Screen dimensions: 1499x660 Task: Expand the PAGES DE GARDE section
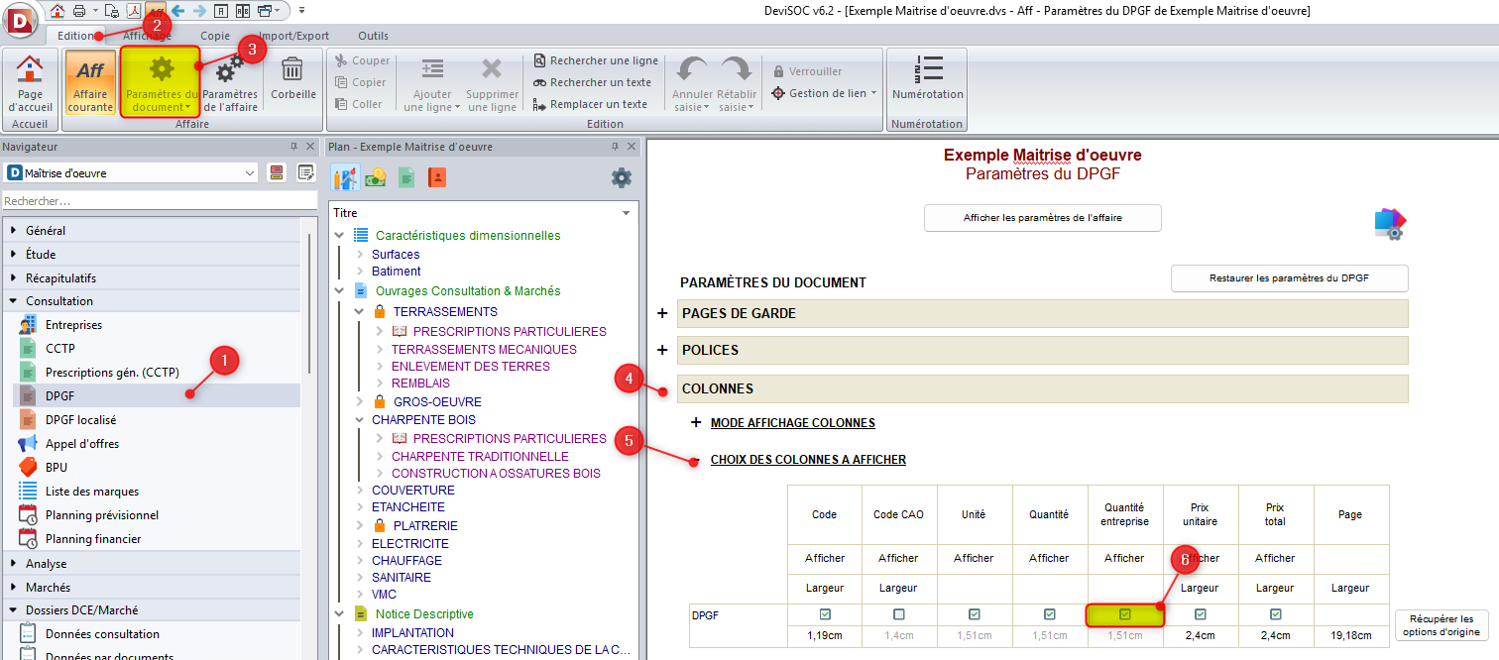click(x=662, y=313)
